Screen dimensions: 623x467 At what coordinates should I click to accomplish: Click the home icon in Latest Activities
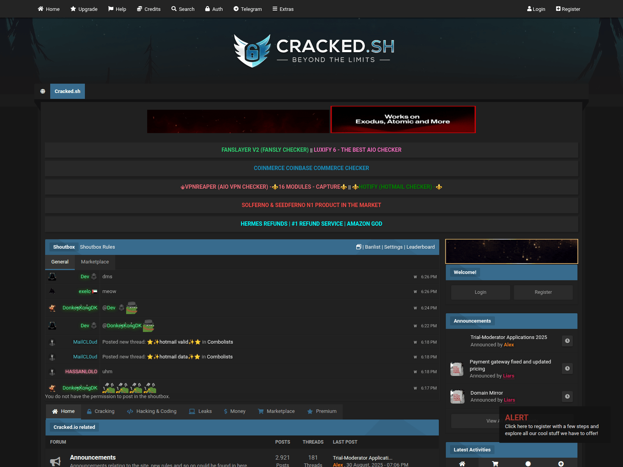[462, 463]
